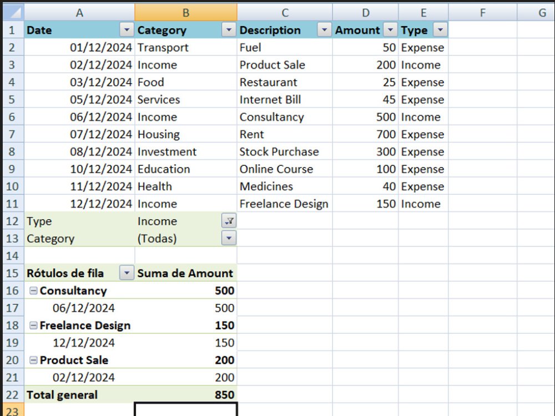Open the Description column filter dropdown
Screen dimensions: 555x416
pos(324,30)
